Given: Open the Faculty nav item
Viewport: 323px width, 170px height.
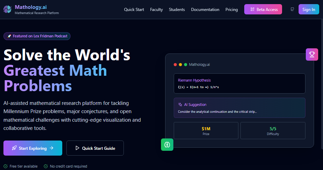Looking at the screenshot, I should (x=157, y=10).
